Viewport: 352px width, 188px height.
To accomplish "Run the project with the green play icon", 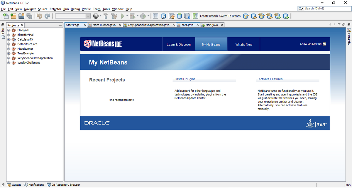I will (123, 16).
